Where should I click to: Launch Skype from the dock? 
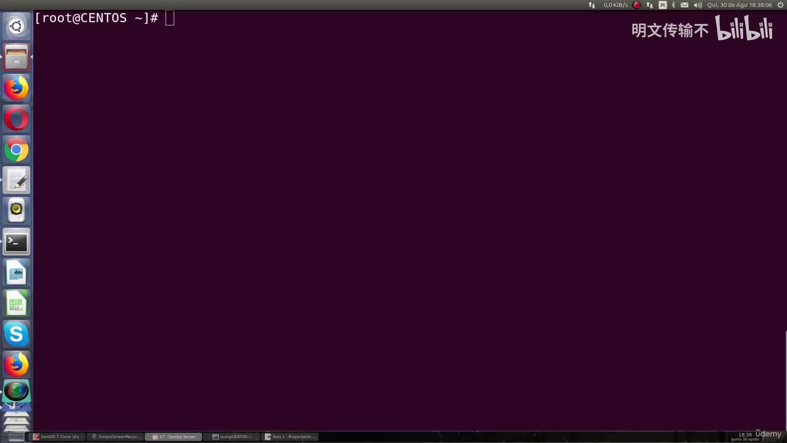[16, 334]
